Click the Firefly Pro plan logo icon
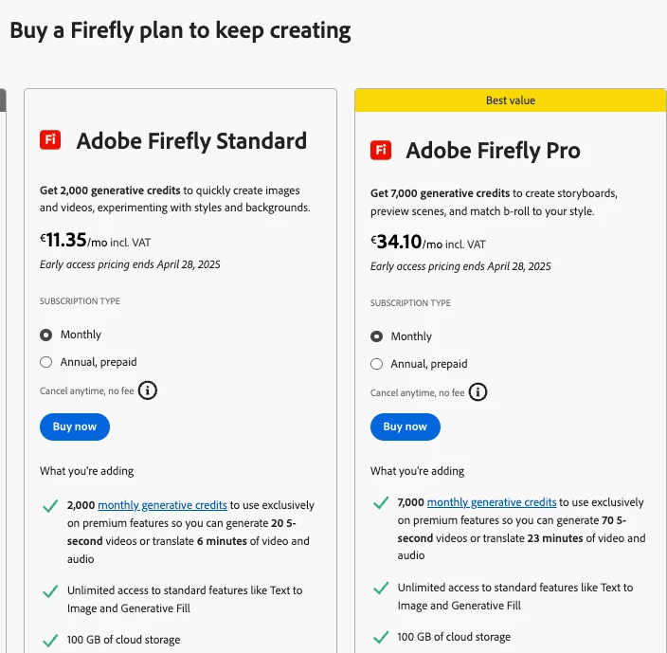The image size is (667, 653). click(x=381, y=150)
